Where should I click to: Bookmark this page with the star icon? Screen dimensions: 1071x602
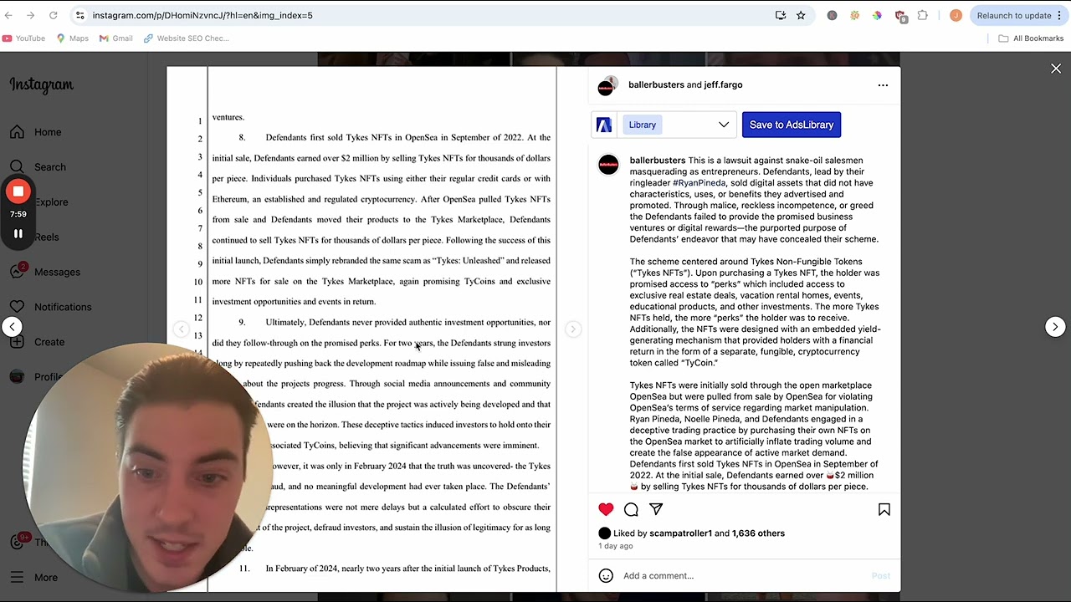point(801,15)
